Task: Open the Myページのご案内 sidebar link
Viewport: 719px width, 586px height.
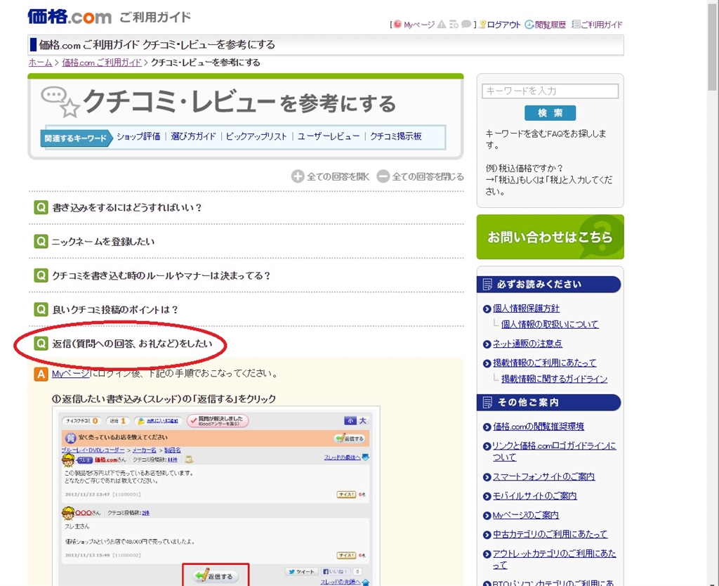Action: pos(525,515)
